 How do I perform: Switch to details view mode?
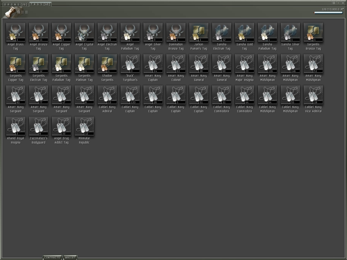23,12
